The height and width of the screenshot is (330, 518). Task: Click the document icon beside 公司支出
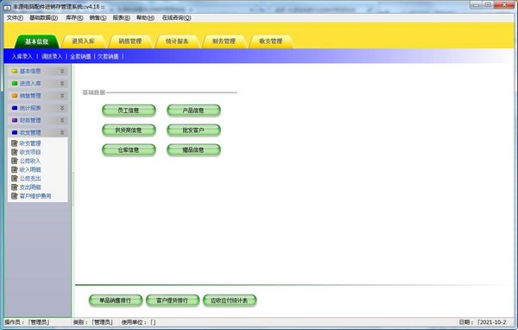[14, 178]
